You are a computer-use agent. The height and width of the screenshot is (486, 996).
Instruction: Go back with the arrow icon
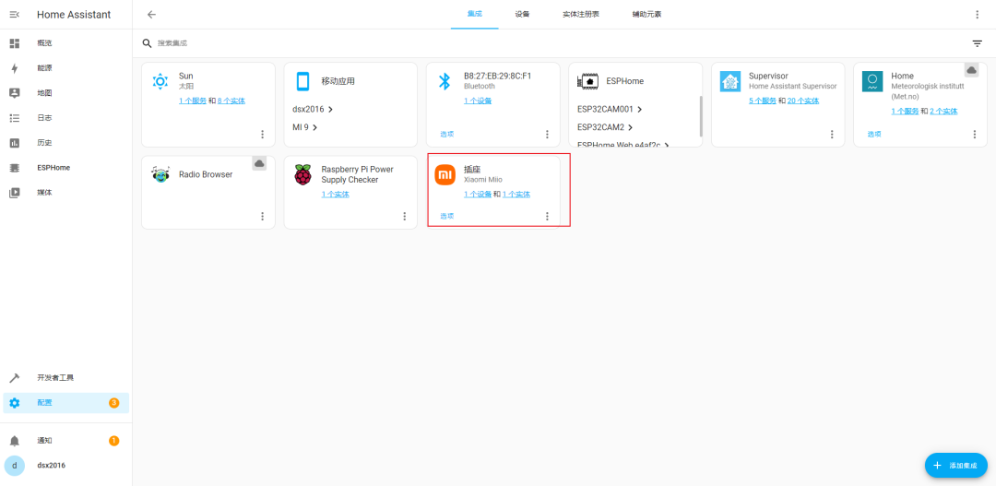pyautogui.click(x=151, y=15)
